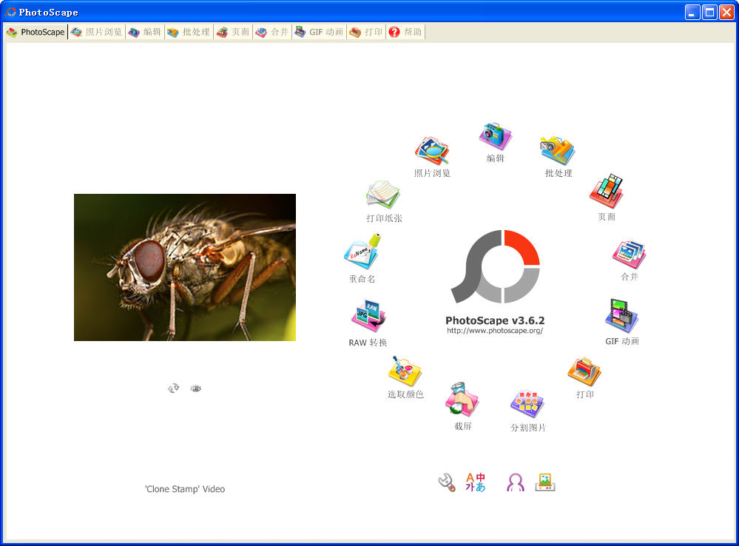
Task: Open the GIF 动画 icon in circle
Action: point(621,315)
